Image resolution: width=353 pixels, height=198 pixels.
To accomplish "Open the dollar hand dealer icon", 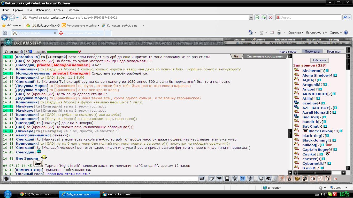I will [x=305, y=178].
